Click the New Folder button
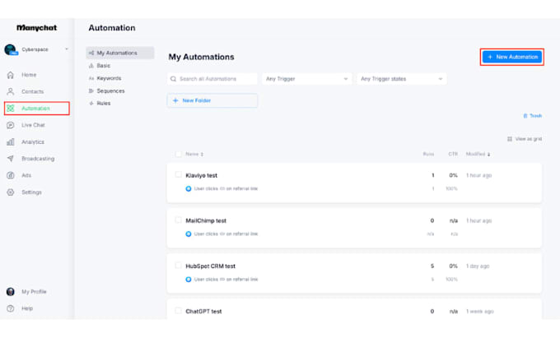The image size is (560, 338). (x=212, y=100)
